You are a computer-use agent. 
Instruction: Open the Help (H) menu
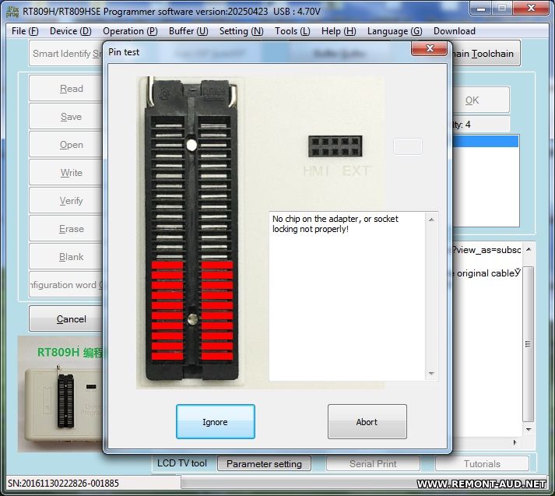pos(339,31)
